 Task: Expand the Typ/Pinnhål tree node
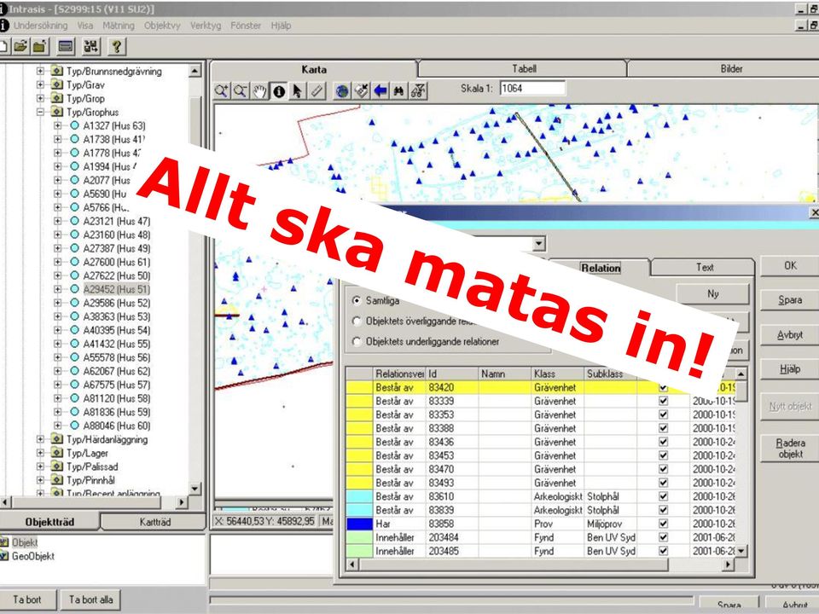(x=40, y=480)
